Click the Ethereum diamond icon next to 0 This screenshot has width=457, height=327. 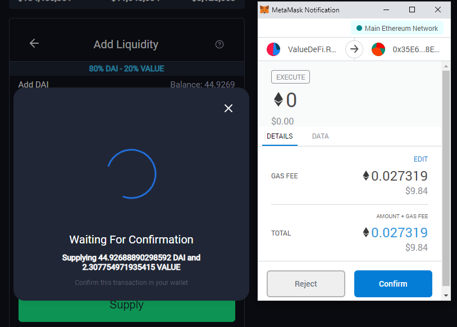(x=278, y=99)
